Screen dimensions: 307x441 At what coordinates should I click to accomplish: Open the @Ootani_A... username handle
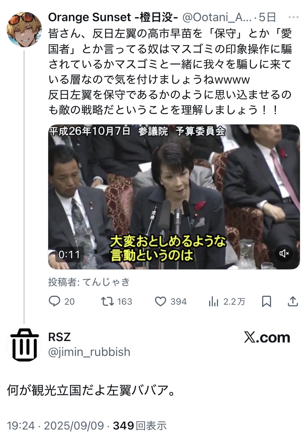[217, 17]
